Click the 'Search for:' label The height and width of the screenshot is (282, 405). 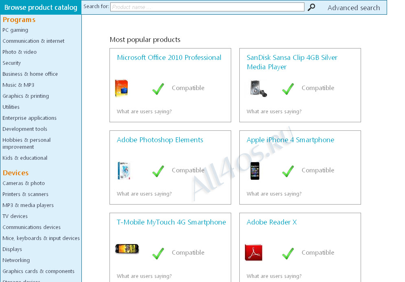(96, 7)
